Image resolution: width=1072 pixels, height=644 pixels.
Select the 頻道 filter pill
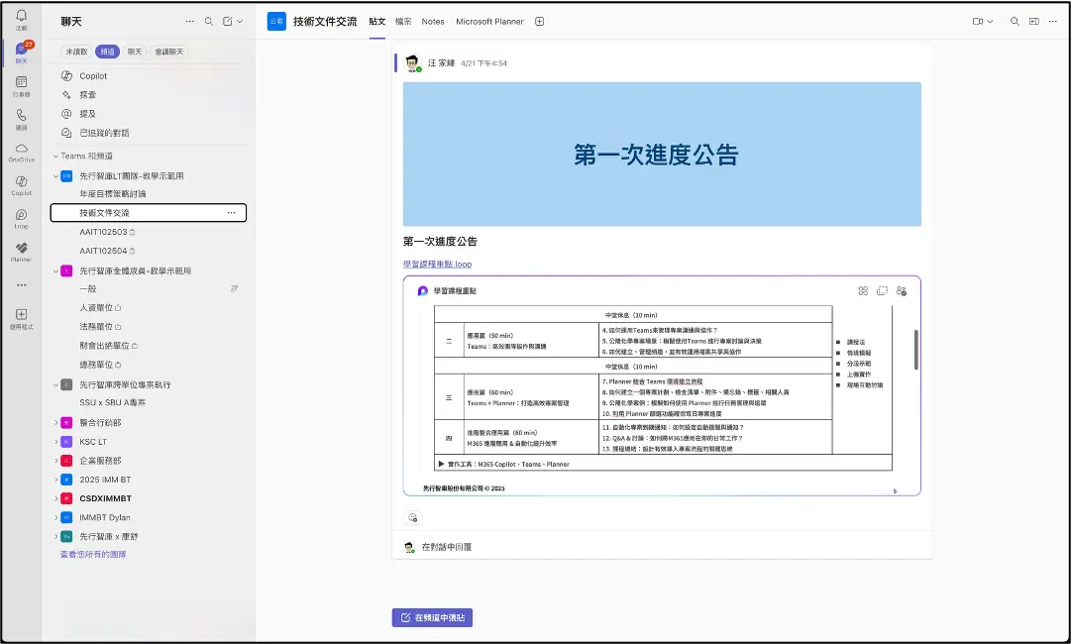pyautogui.click(x=107, y=52)
